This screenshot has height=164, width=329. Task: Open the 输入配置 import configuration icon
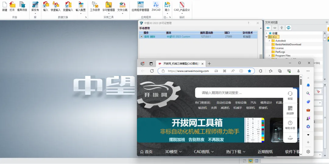[80, 4]
